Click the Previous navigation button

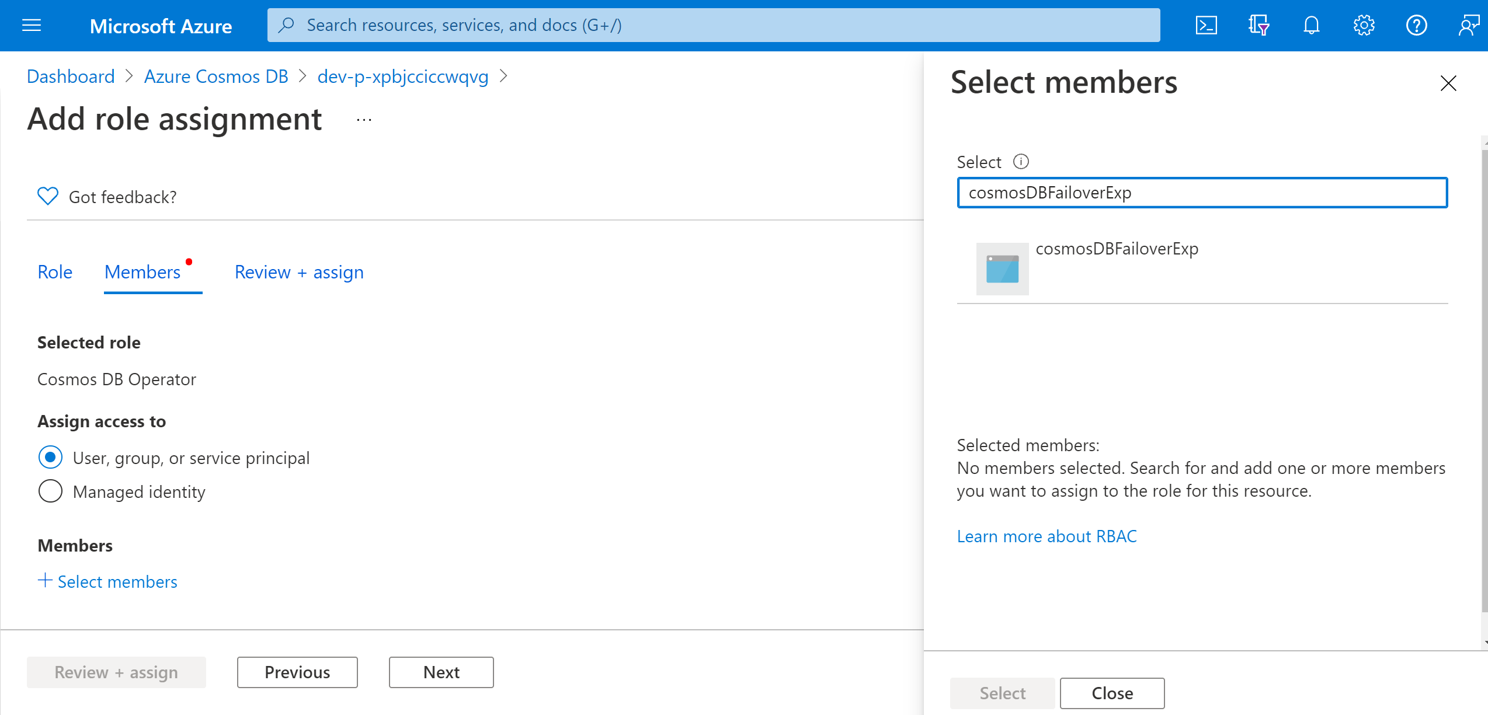[298, 672]
